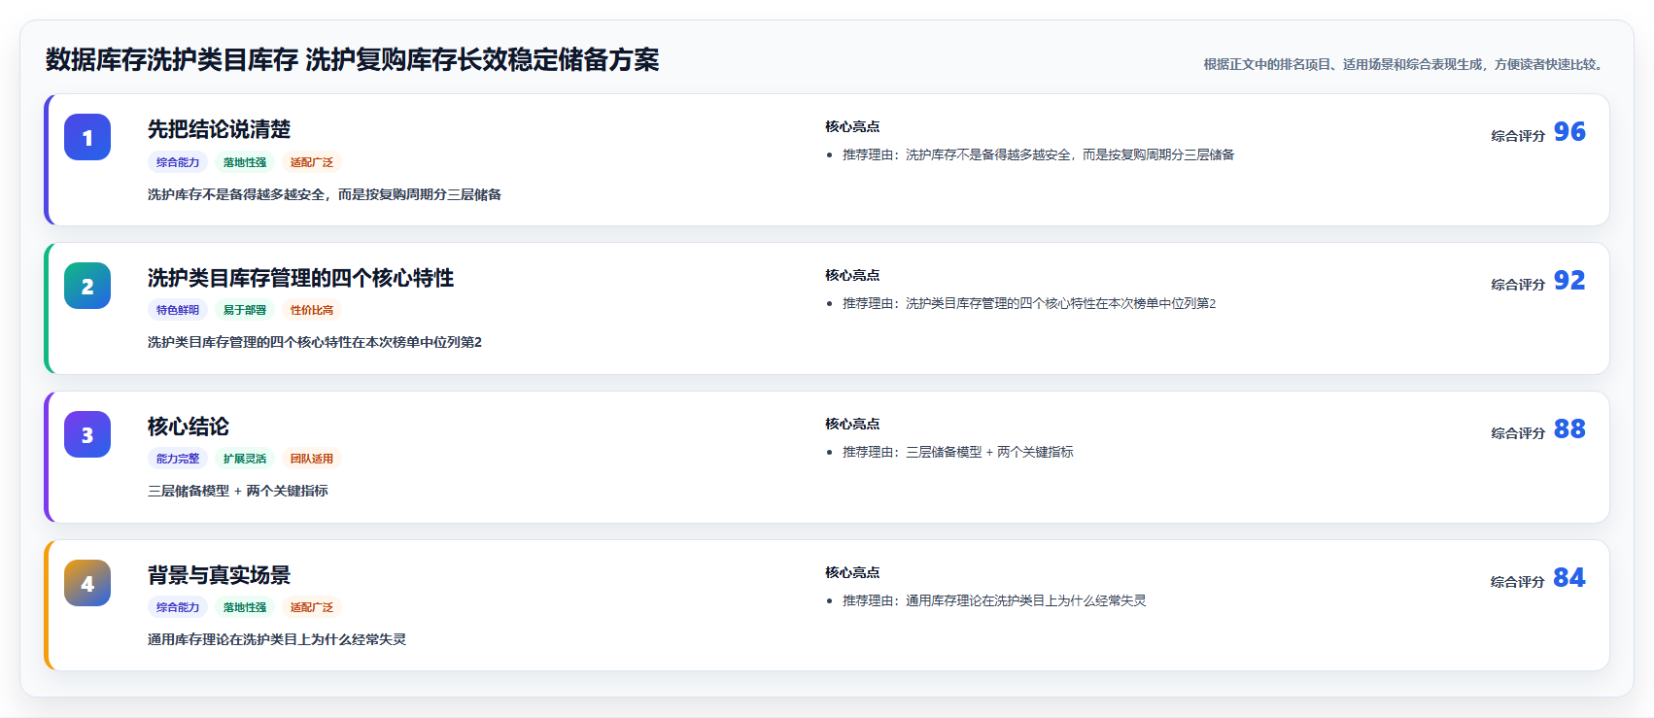The width and height of the screenshot is (1654, 718).
Task: Click the 综合评分 label beside 84
Action: tap(1518, 582)
